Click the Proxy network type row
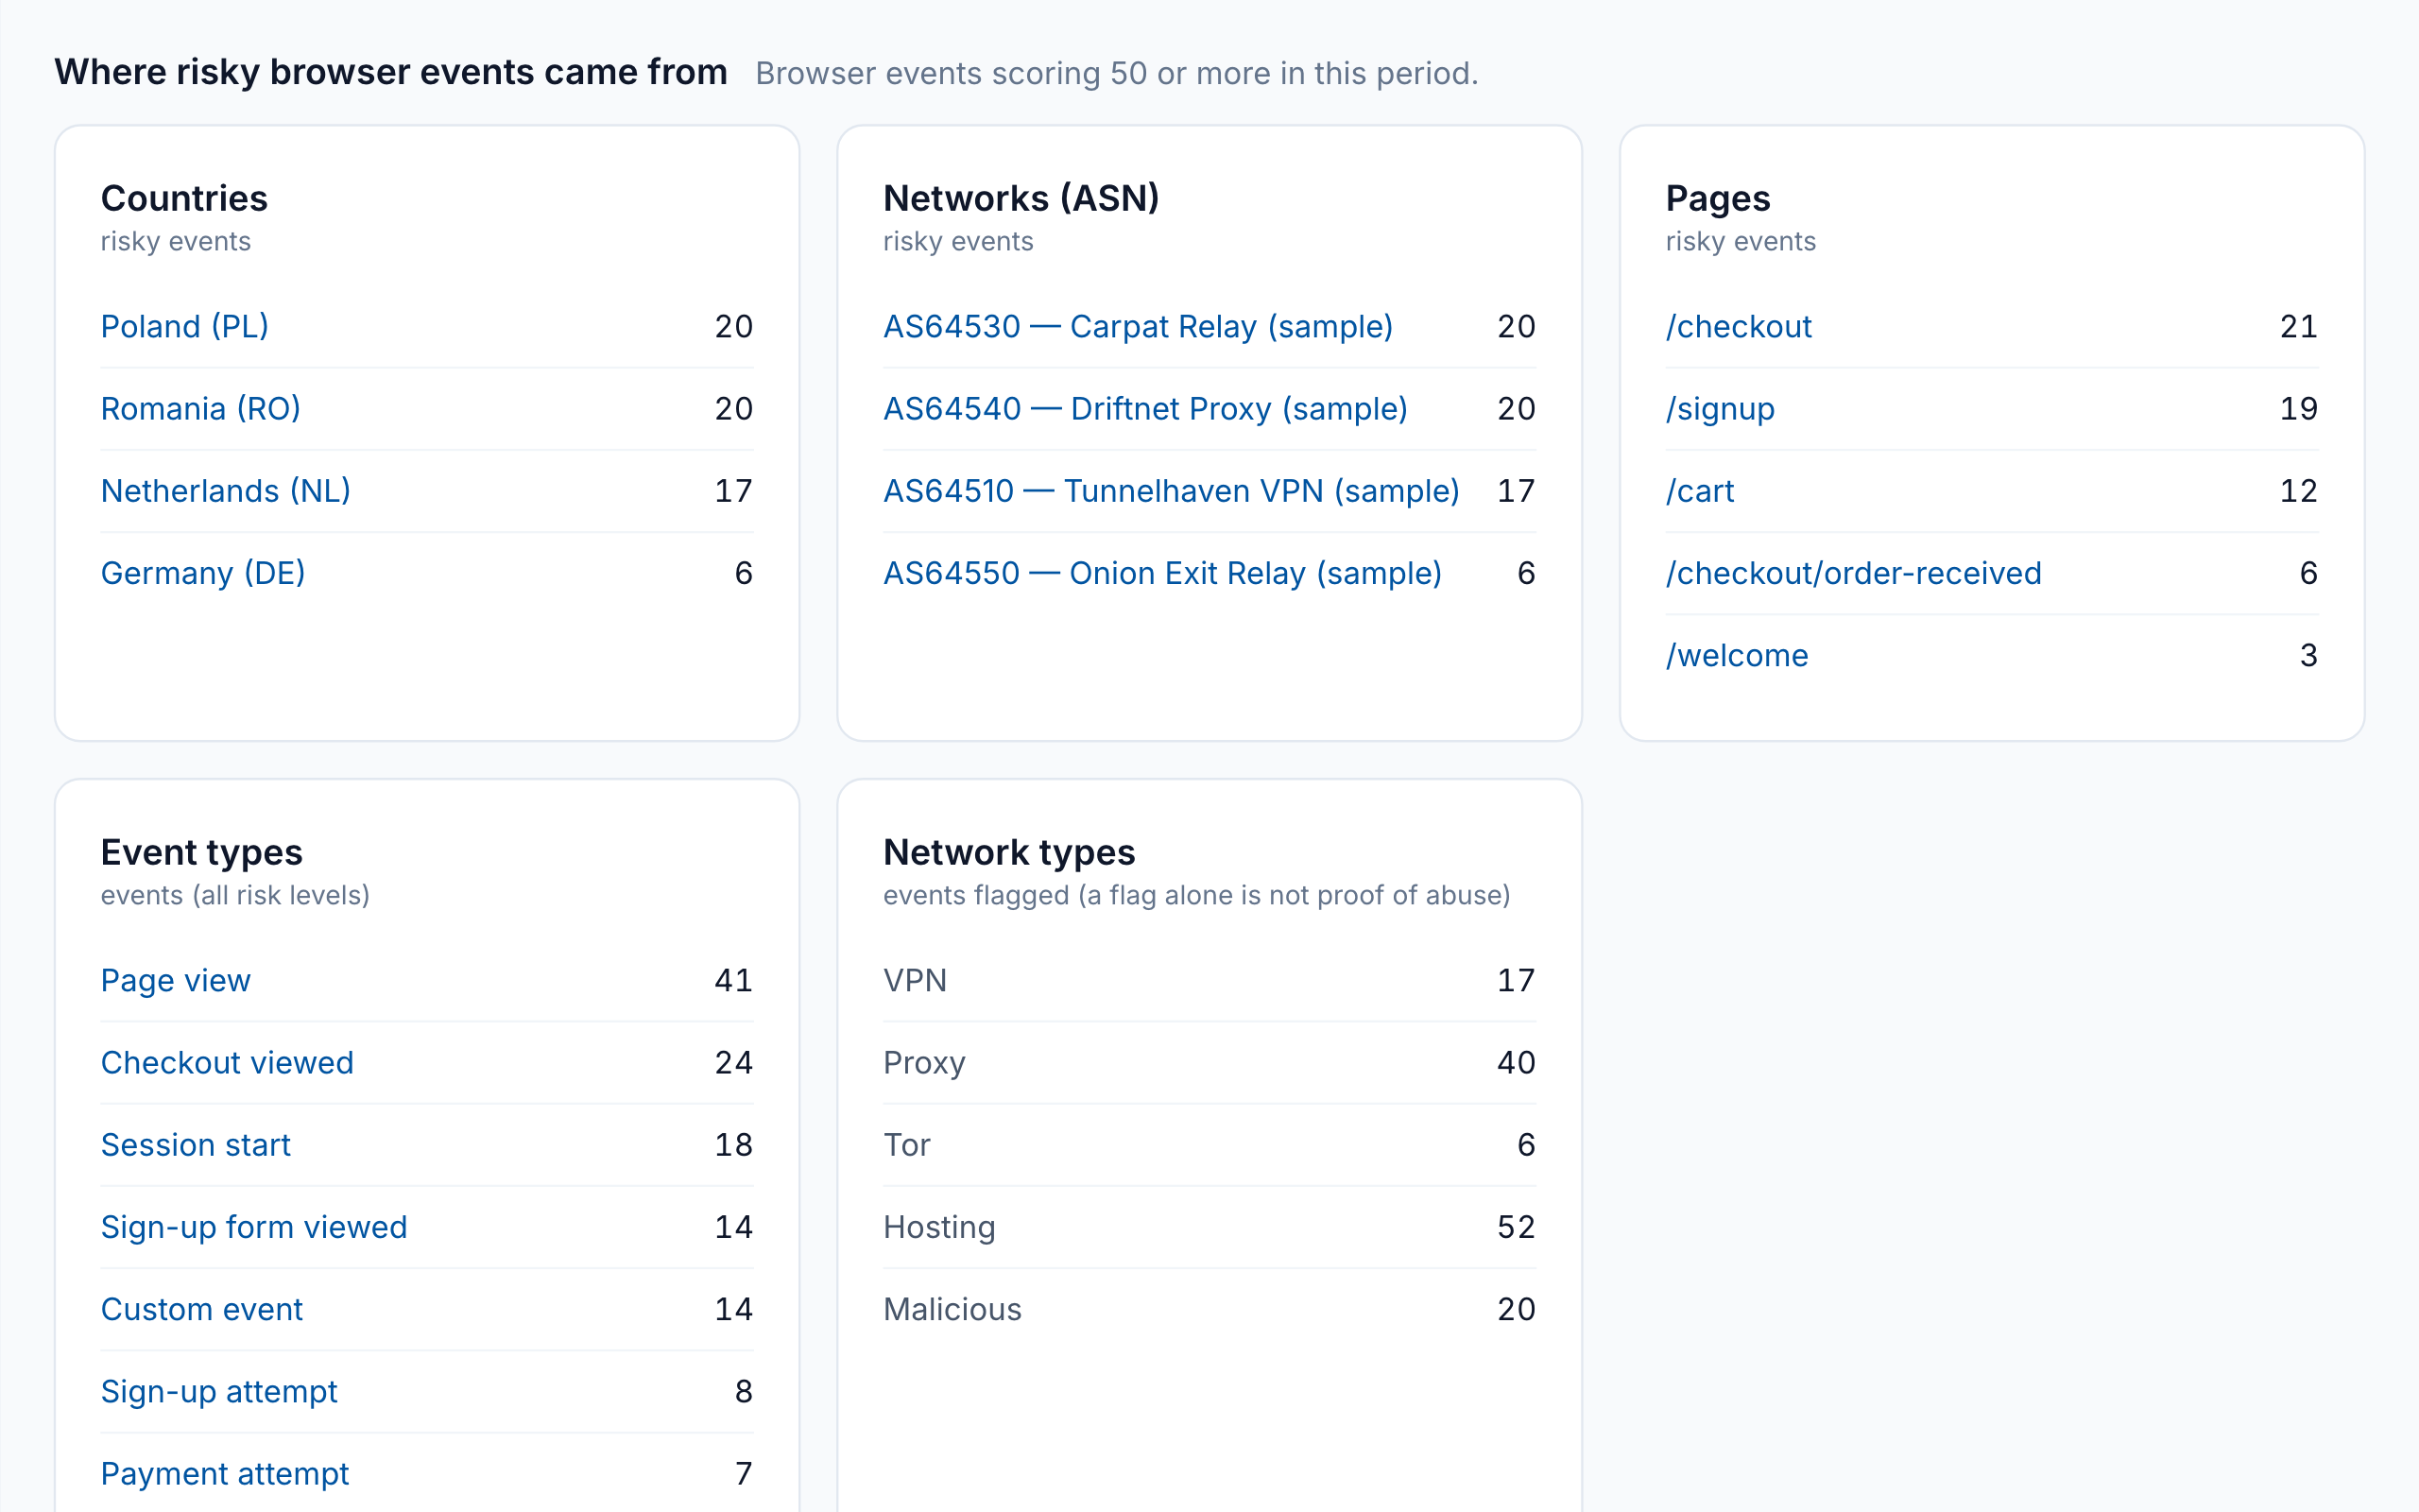Viewport: 2419px width, 1512px height. click(1209, 1062)
